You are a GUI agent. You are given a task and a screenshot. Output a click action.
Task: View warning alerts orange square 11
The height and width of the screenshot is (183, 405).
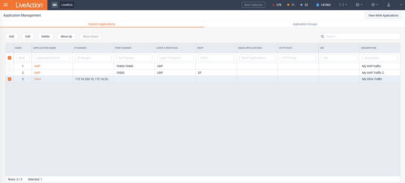coord(291,4)
